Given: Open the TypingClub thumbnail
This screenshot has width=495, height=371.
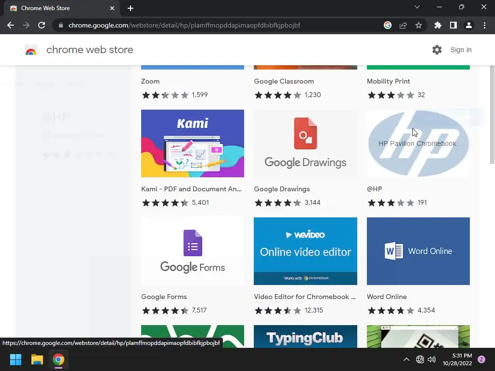Looking at the screenshot, I should click(x=306, y=336).
